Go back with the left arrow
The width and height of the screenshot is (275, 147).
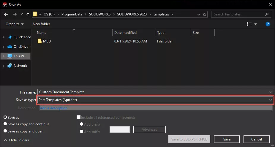[6, 14]
